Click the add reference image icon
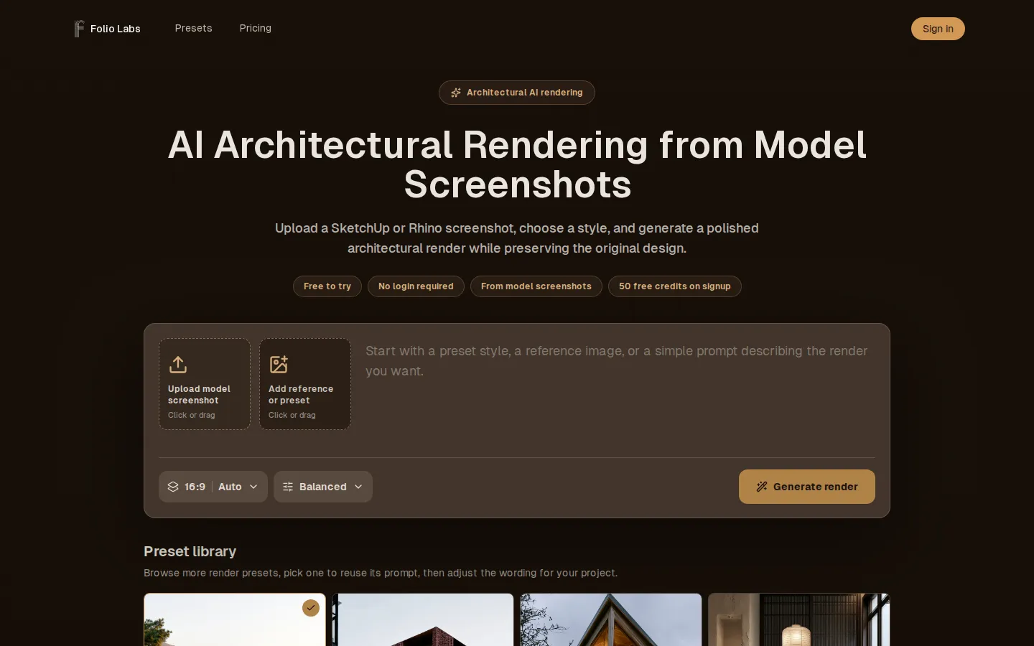 (279, 365)
